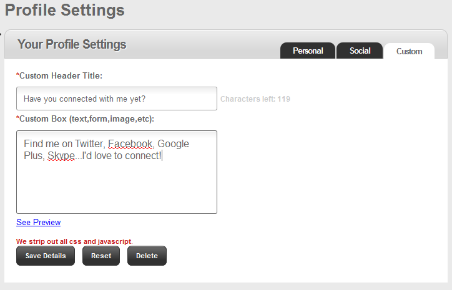This screenshot has height=290, width=452.
Task: Click the underlined word Facebook in the text box
Action: tap(130, 144)
